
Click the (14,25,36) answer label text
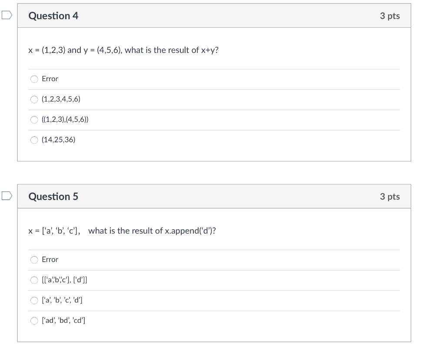click(x=59, y=140)
